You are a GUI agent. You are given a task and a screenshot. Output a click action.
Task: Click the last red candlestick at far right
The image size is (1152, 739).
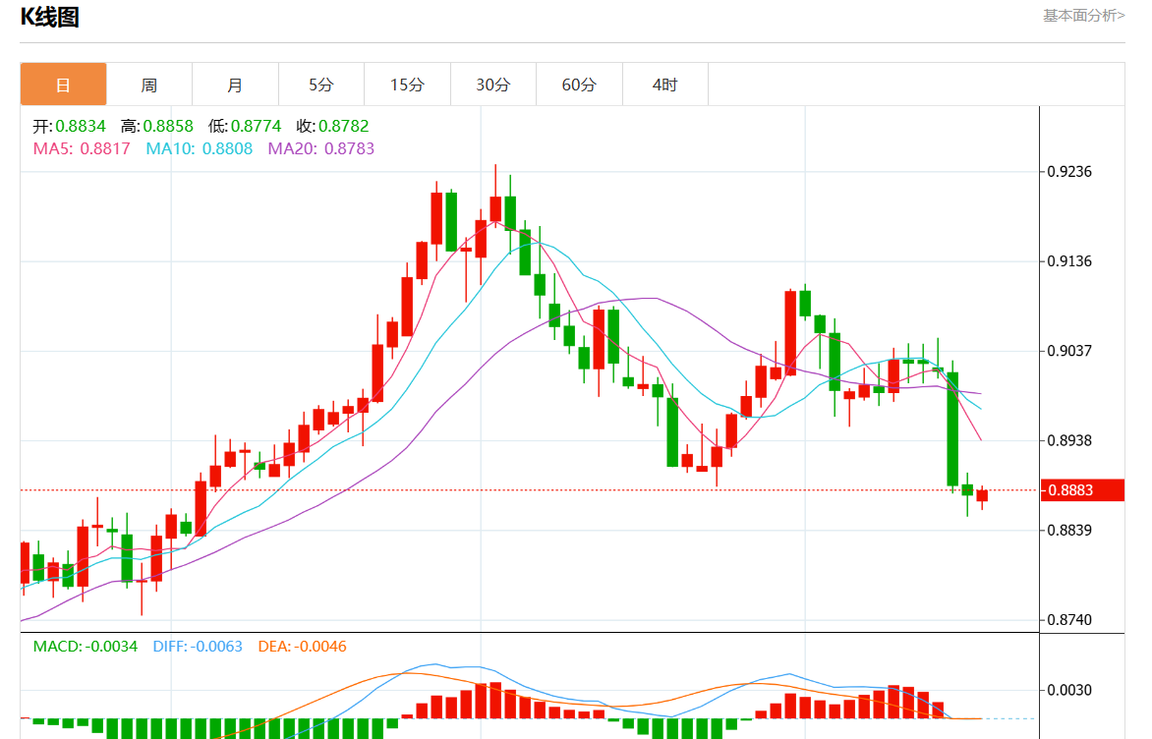point(982,496)
